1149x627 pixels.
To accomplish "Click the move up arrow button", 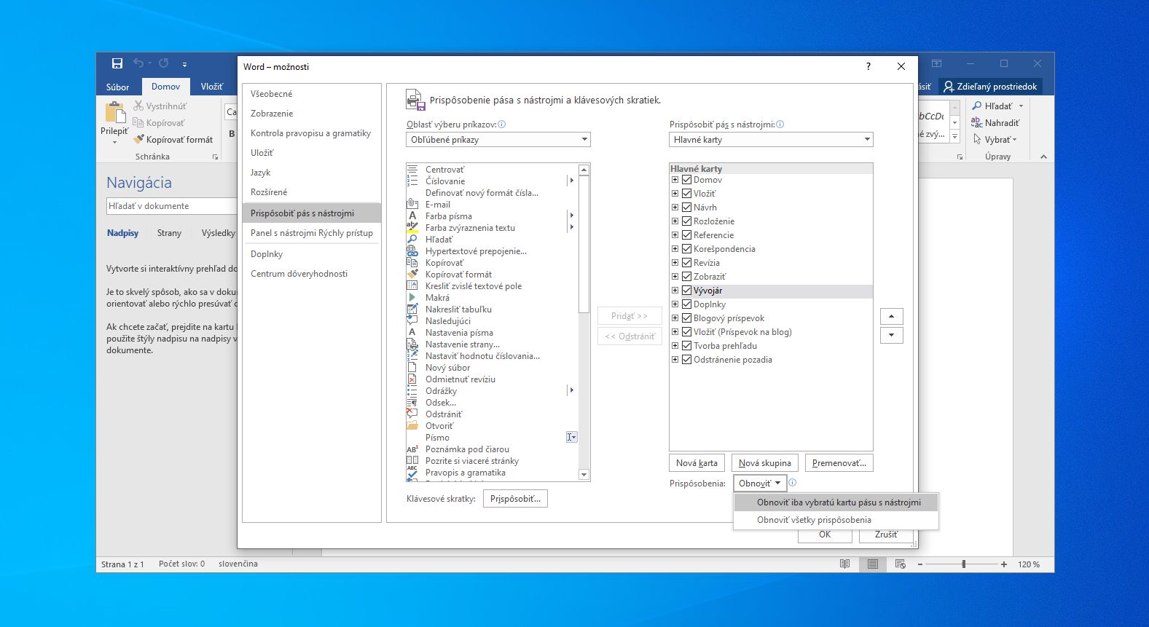I will pyautogui.click(x=892, y=317).
